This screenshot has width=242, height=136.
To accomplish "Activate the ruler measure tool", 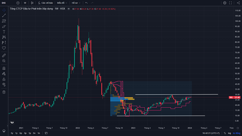I will (x=4, y=55).
